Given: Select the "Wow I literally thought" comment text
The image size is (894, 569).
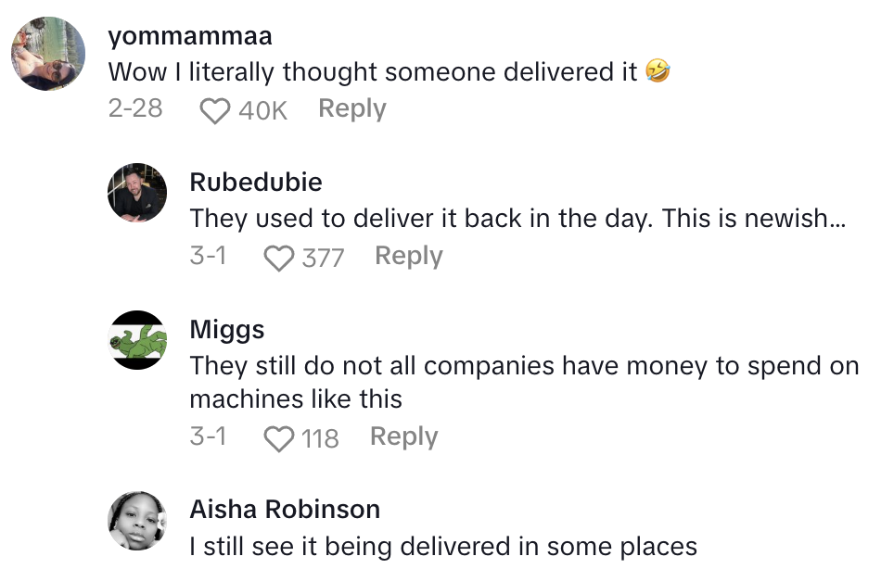Looking at the screenshot, I should pyautogui.click(x=373, y=72).
